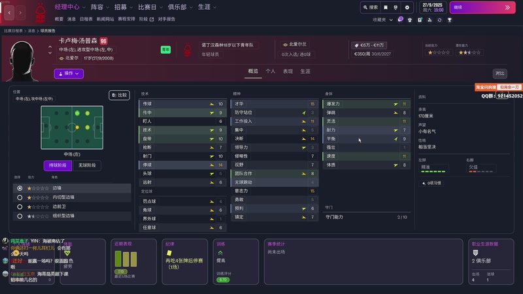This screenshot has height=294, width=523.
Task: Click the left foot 精准 rating bar
Action: click(433, 171)
